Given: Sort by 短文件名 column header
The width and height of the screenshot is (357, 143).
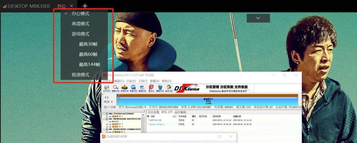Looking at the screenshot, I should coord(203,116).
